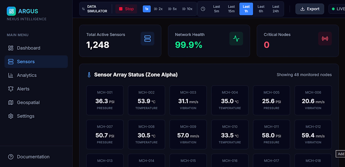Click the Data Simulator sliders icon
This screenshot has height=167, width=345.
[x=83, y=9]
